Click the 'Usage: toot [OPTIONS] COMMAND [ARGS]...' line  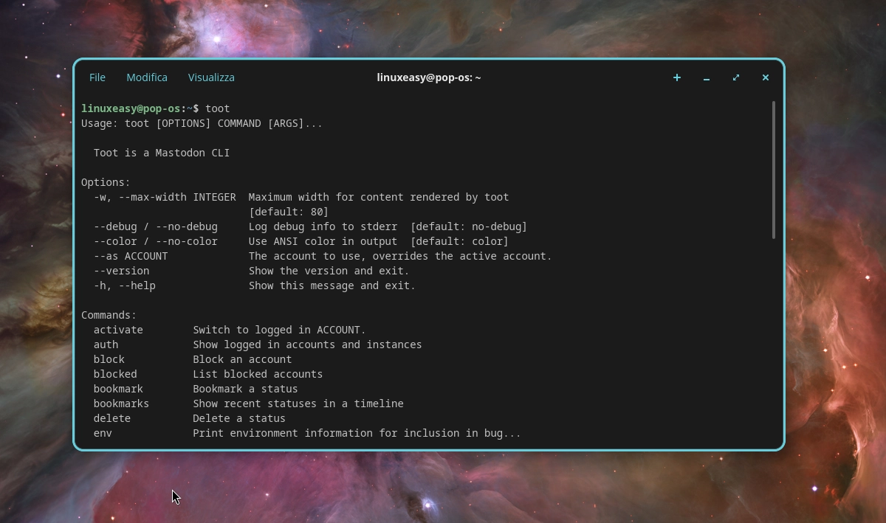202,123
